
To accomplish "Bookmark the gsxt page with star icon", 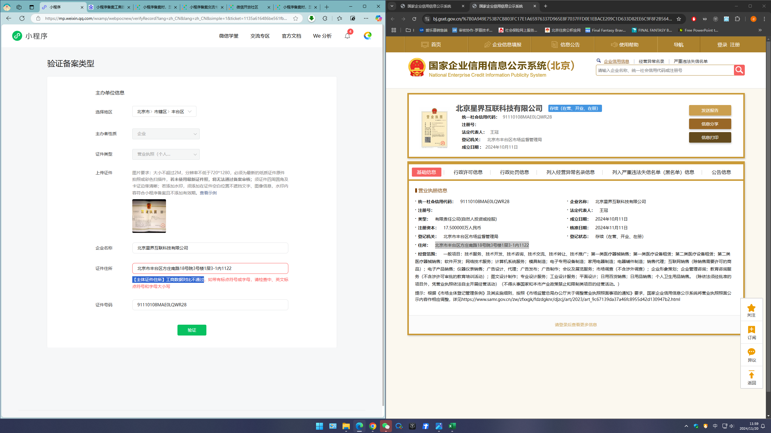I will pyautogui.click(x=679, y=19).
